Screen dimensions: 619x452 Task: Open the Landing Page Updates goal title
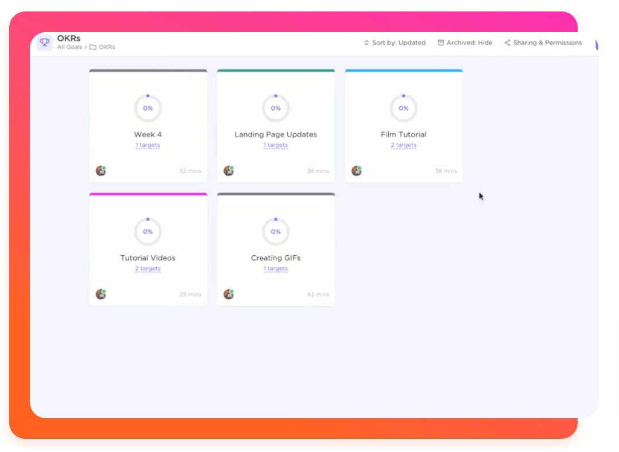pyautogui.click(x=276, y=135)
